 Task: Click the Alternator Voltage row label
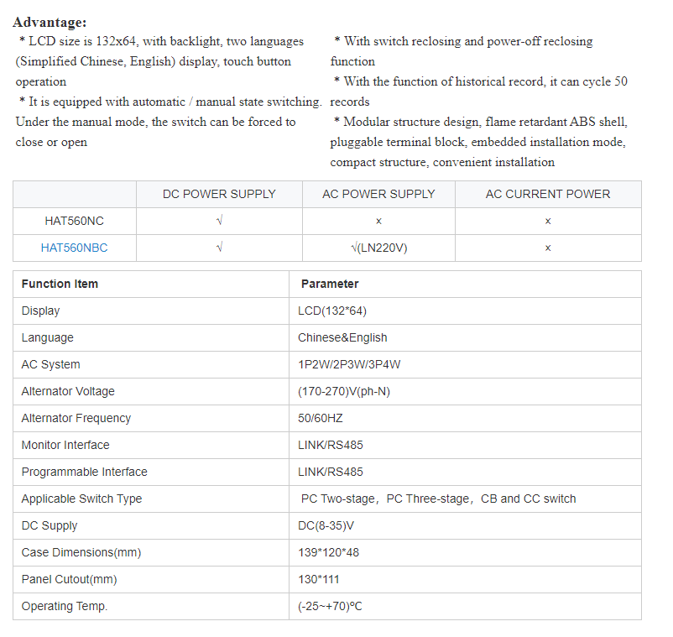[x=68, y=391]
